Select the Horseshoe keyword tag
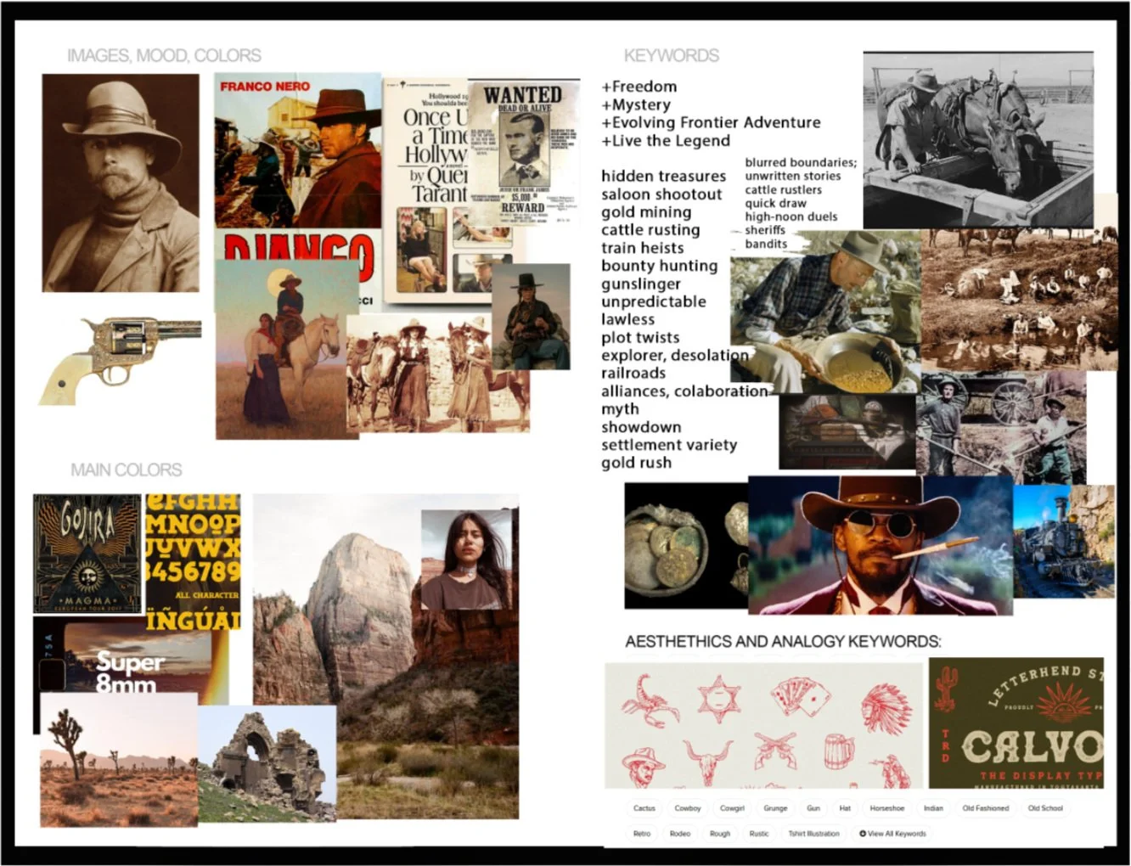1131x866 pixels. coord(887,808)
